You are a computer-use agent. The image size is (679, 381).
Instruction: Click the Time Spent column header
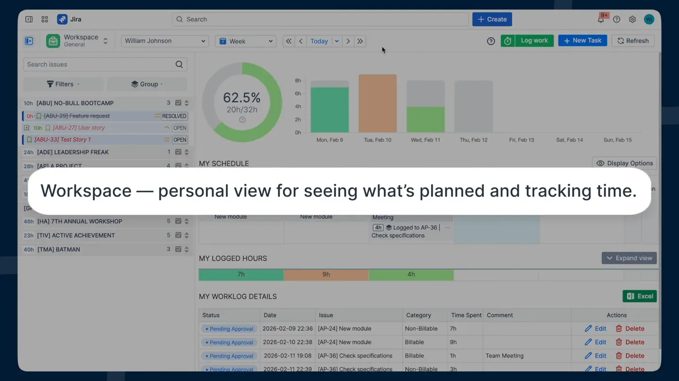point(466,315)
